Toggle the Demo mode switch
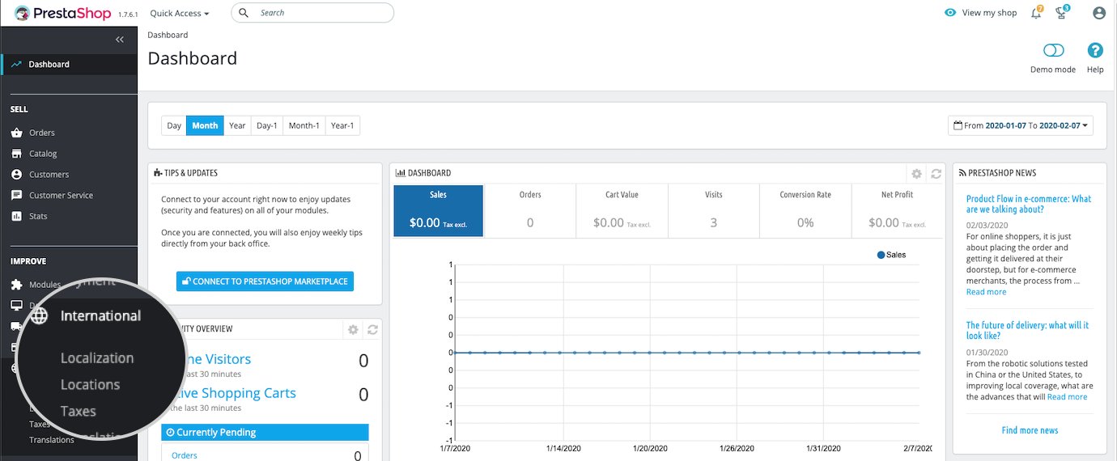The image size is (1117, 461). click(1053, 51)
